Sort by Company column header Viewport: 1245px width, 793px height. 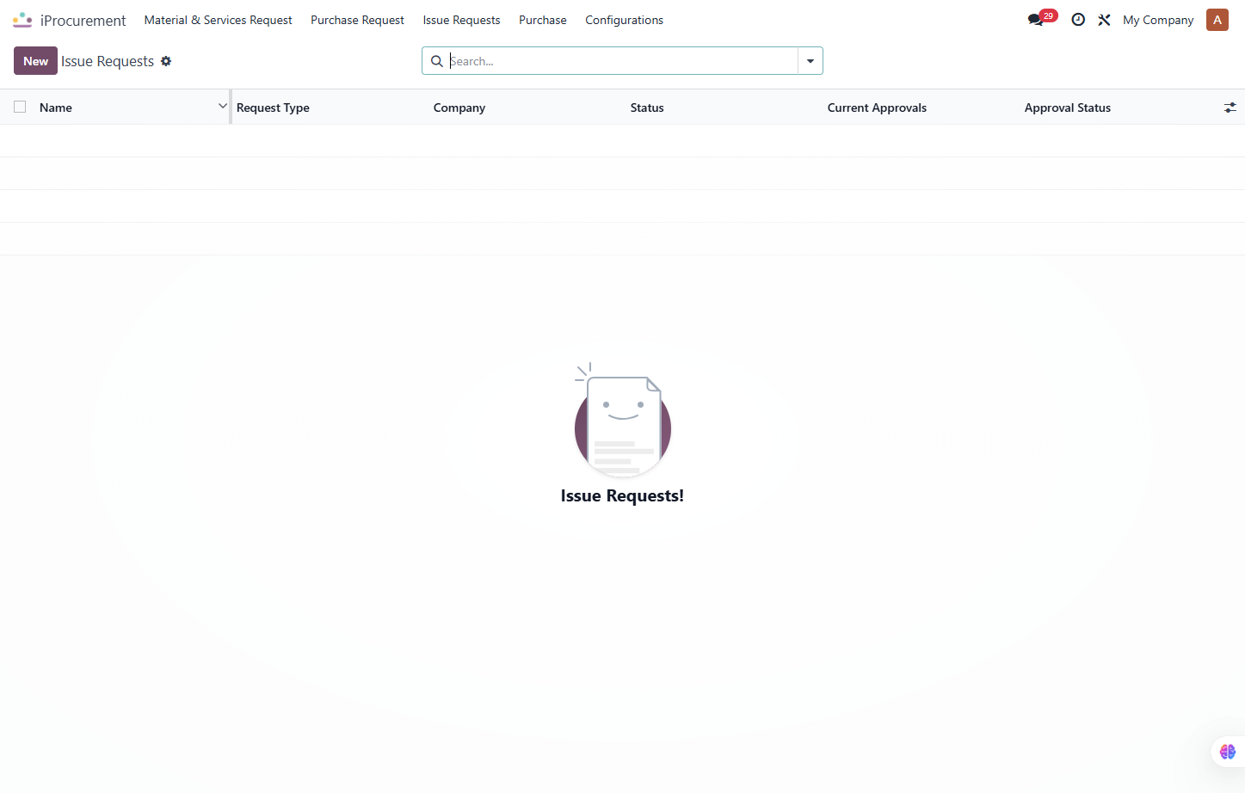[459, 108]
